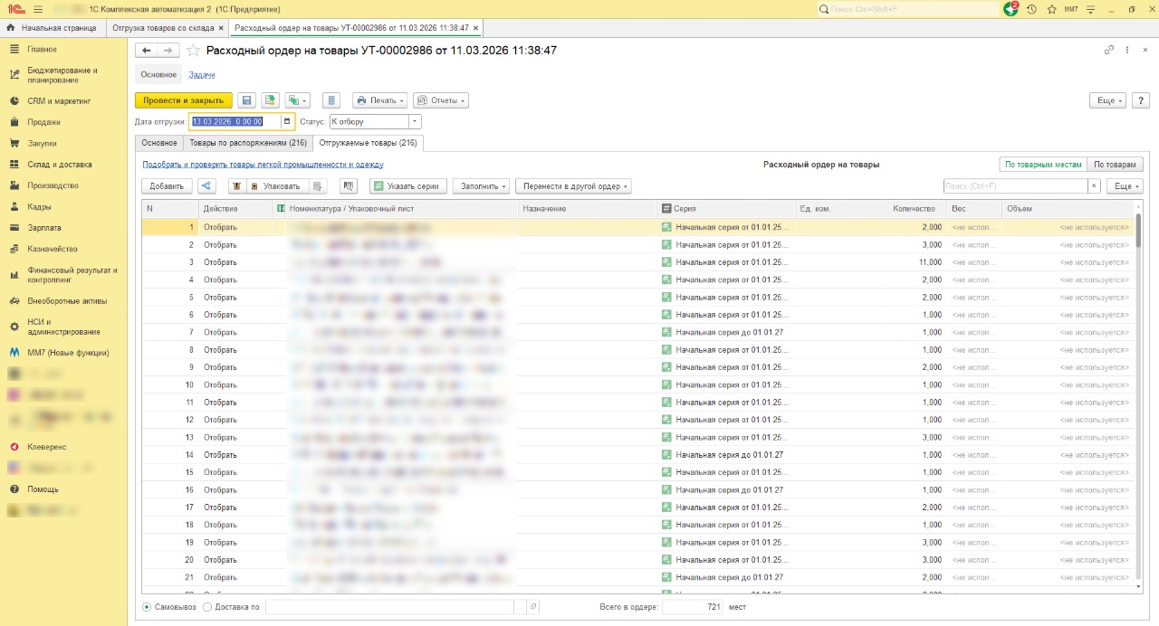Click the barcode scanner icon in the table toolbar
The image size is (1159, 626).
(x=349, y=186)
